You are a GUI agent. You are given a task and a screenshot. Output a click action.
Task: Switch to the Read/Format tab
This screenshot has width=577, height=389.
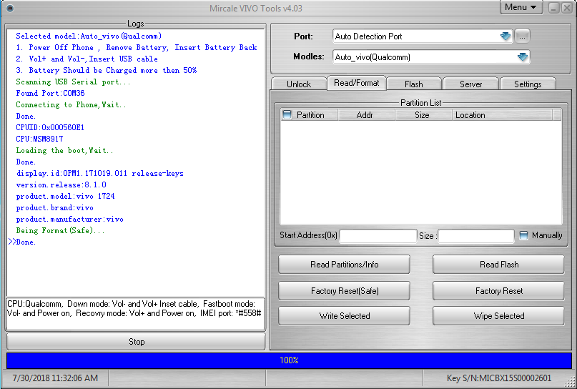tap(356, 83)
